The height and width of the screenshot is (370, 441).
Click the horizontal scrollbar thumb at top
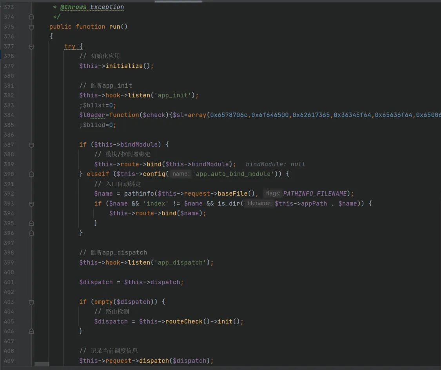[x=178, y=1]
